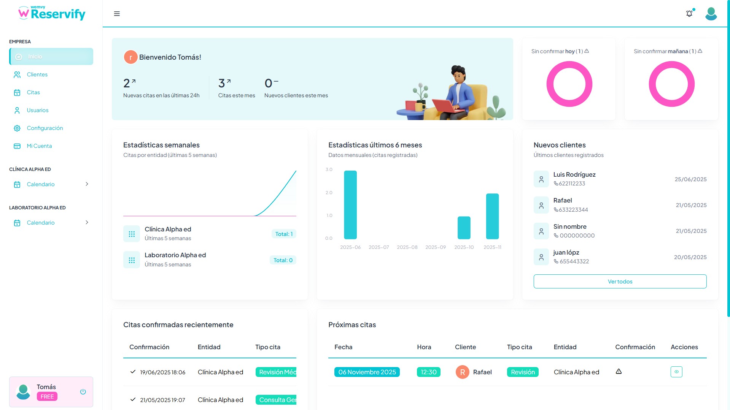
Task: Click the logout power icon next to Tomás
Action: [83, 392]
